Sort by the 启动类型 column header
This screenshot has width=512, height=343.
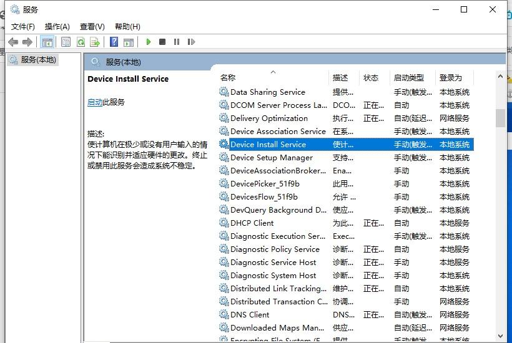(x=412, y=77)
